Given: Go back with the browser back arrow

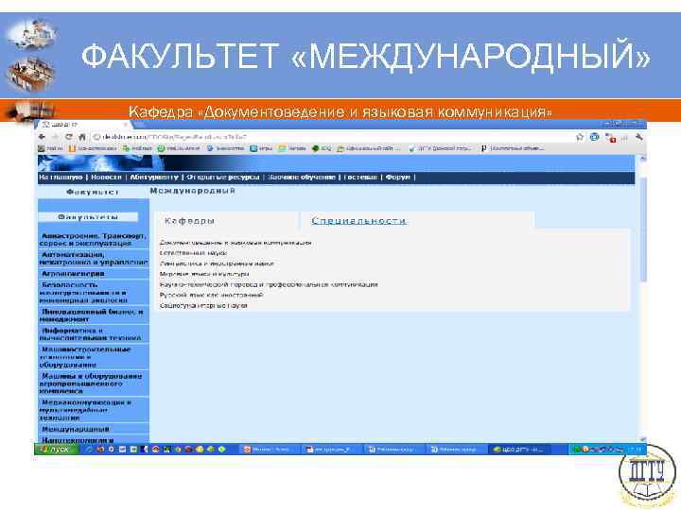Looking at the screenshot, I should [43, 137].
